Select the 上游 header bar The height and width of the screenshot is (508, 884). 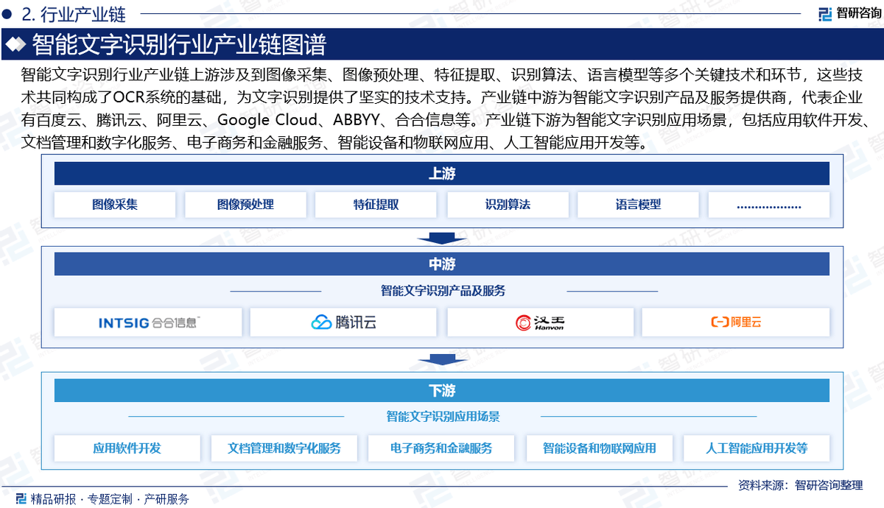click(x=442, y=174)
